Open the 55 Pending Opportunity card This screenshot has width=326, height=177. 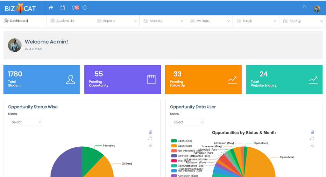pyautogui.click(x=123, y=79)
